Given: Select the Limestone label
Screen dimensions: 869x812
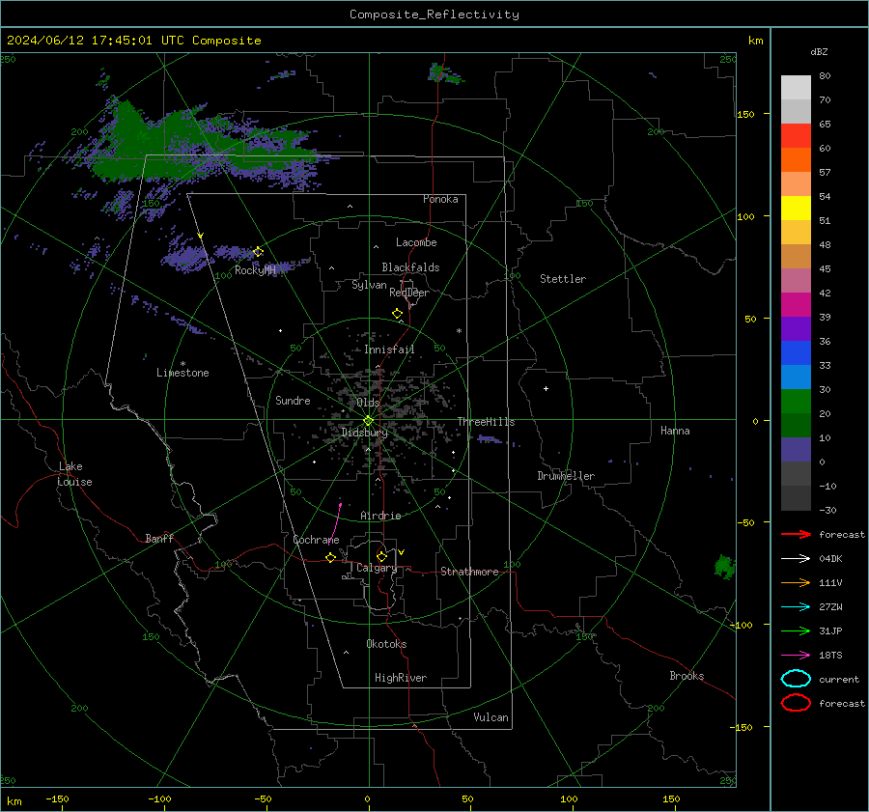Looking at the screenshot, I should tap(182, 373).
